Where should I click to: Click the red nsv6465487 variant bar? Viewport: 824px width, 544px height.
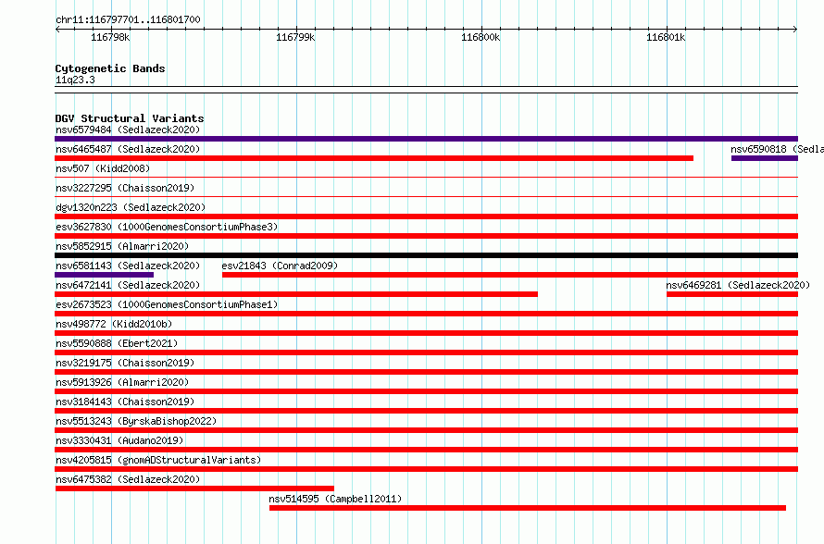pyautogui.click(x=374, y=158)
